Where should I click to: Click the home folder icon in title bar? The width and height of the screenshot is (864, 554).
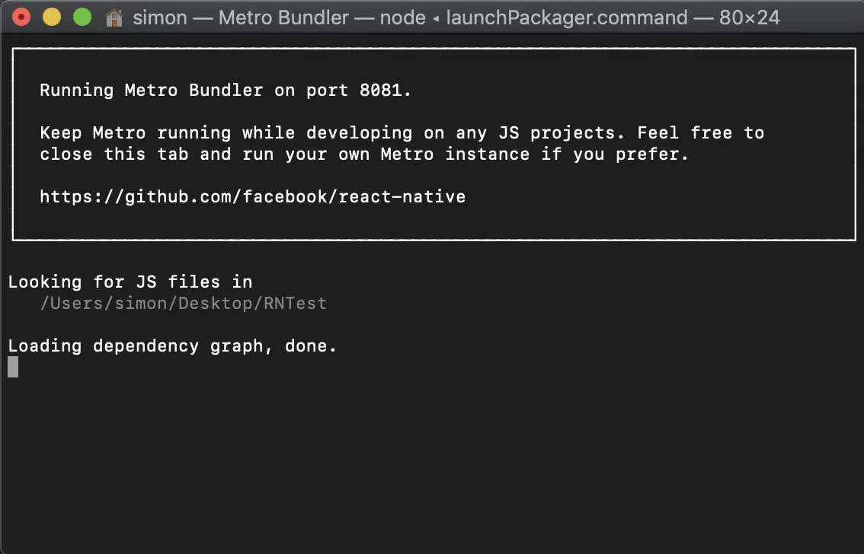[x=114, y=17]
